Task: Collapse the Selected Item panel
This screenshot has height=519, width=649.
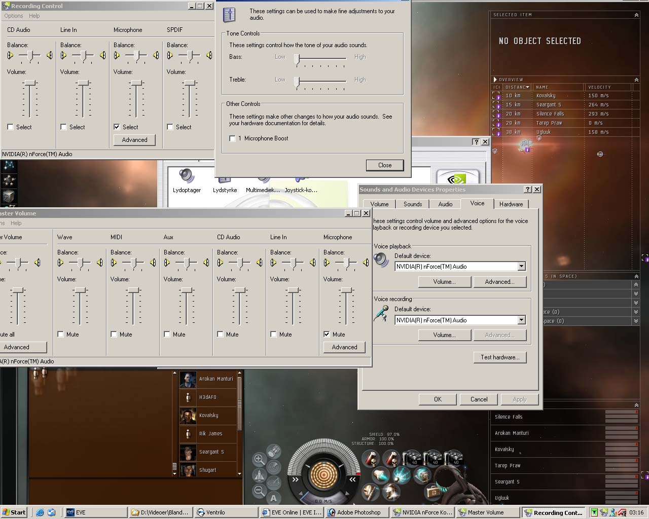Action: point(636,15)
